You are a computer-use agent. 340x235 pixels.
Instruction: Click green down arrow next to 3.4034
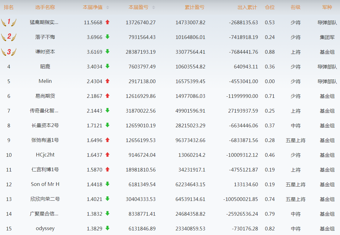(107, 66)
